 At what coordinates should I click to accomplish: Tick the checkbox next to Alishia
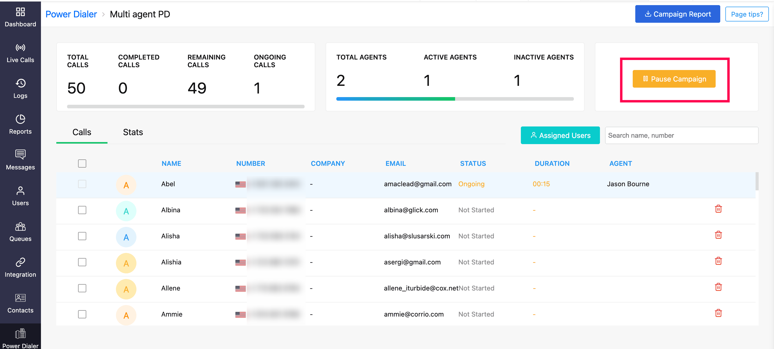click(82, 262)
